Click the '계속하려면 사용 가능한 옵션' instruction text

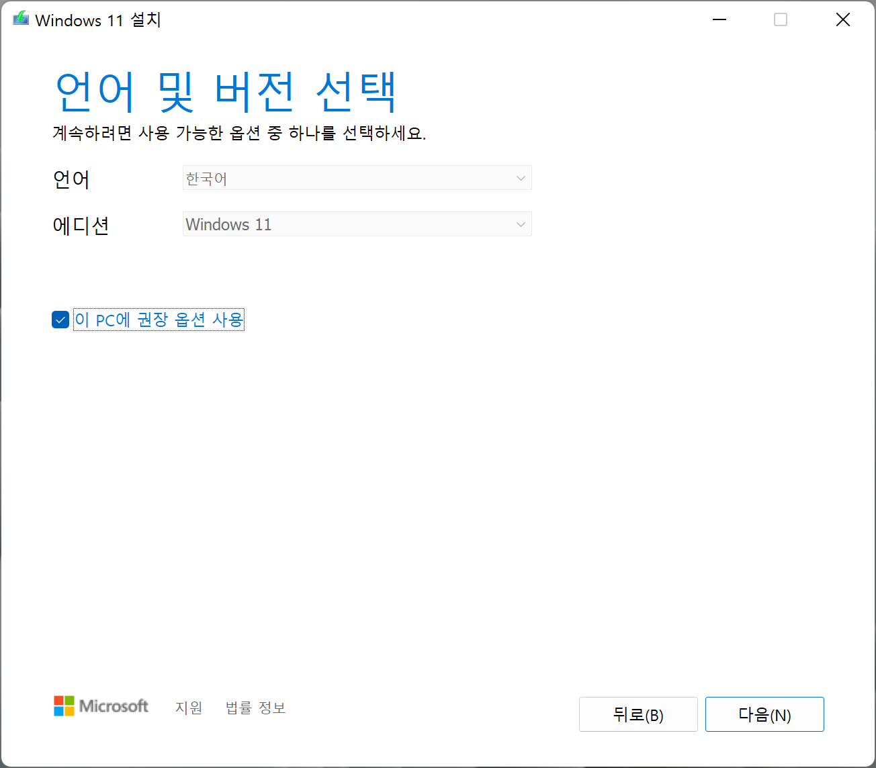point(239,133)
